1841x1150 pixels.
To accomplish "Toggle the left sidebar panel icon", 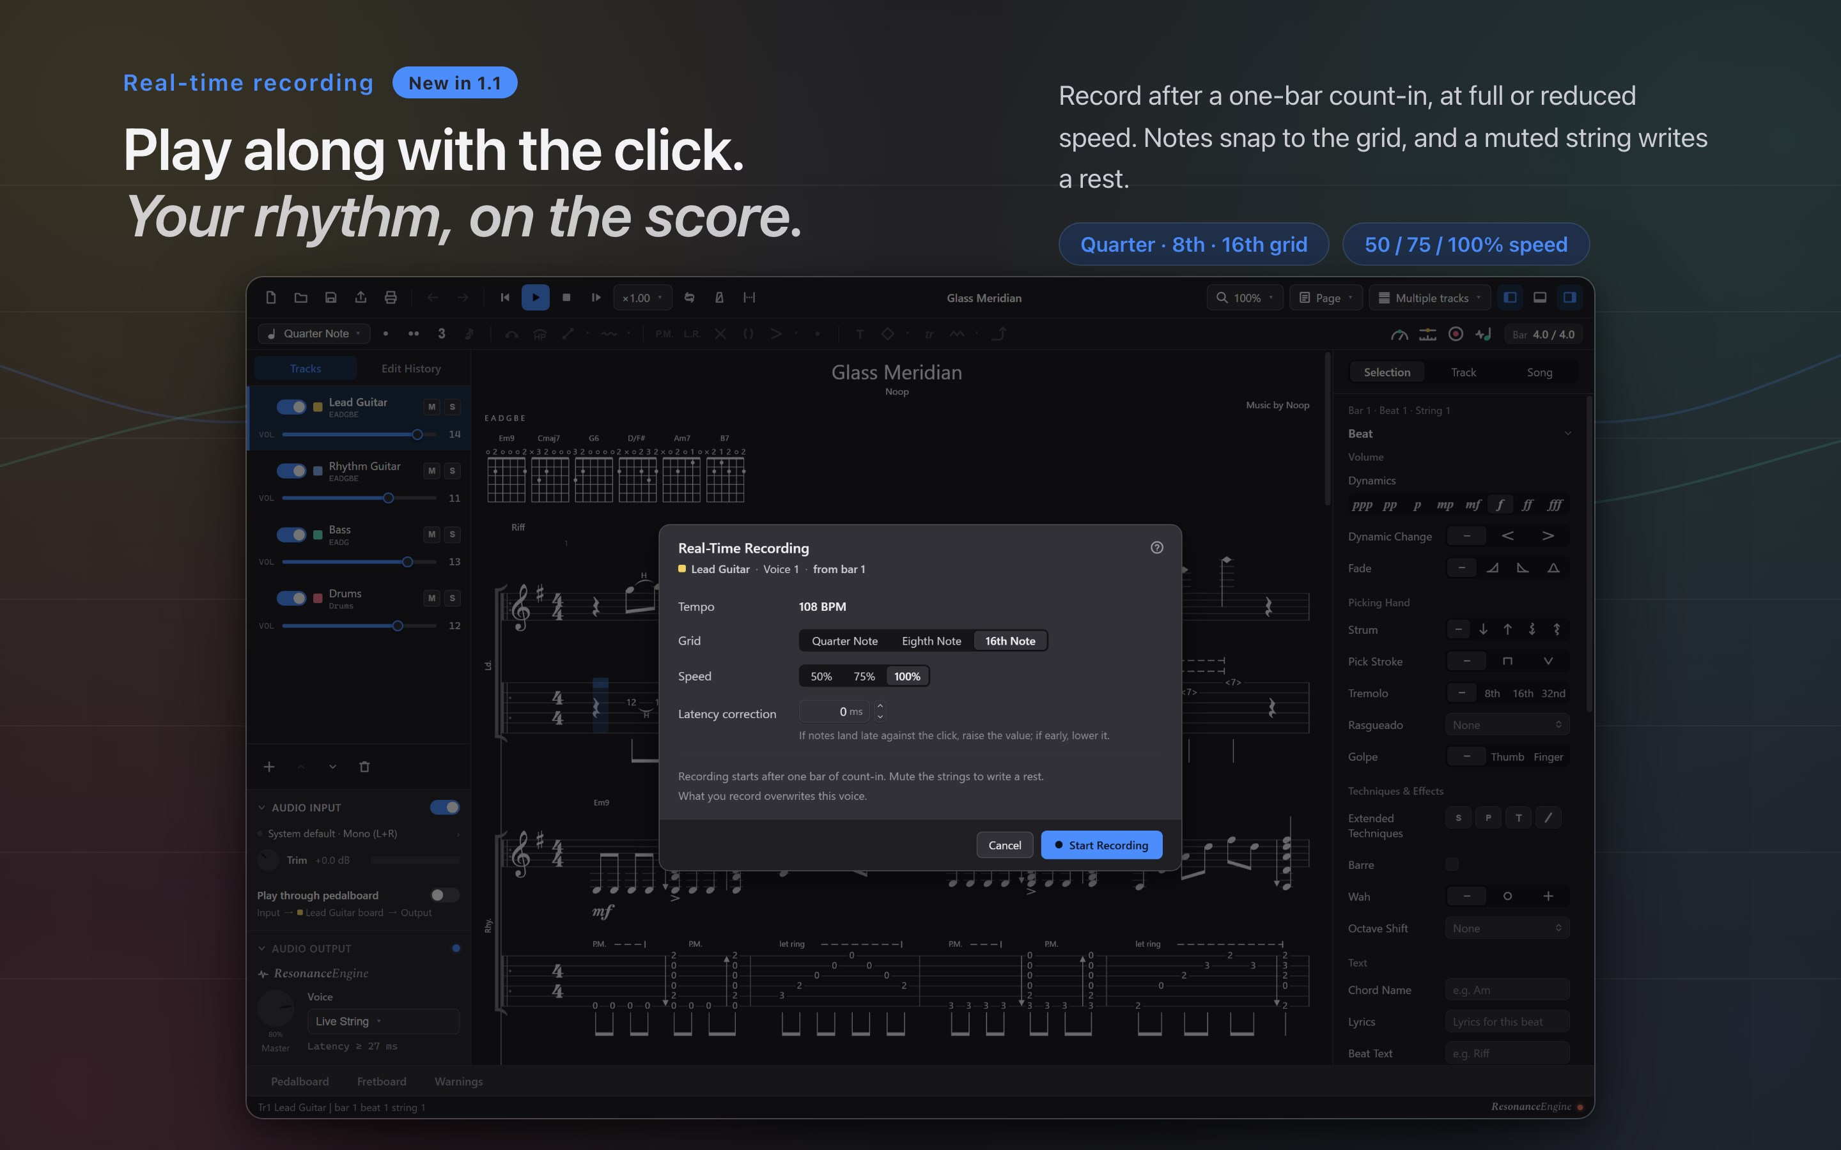I will tap(1510, 297).
